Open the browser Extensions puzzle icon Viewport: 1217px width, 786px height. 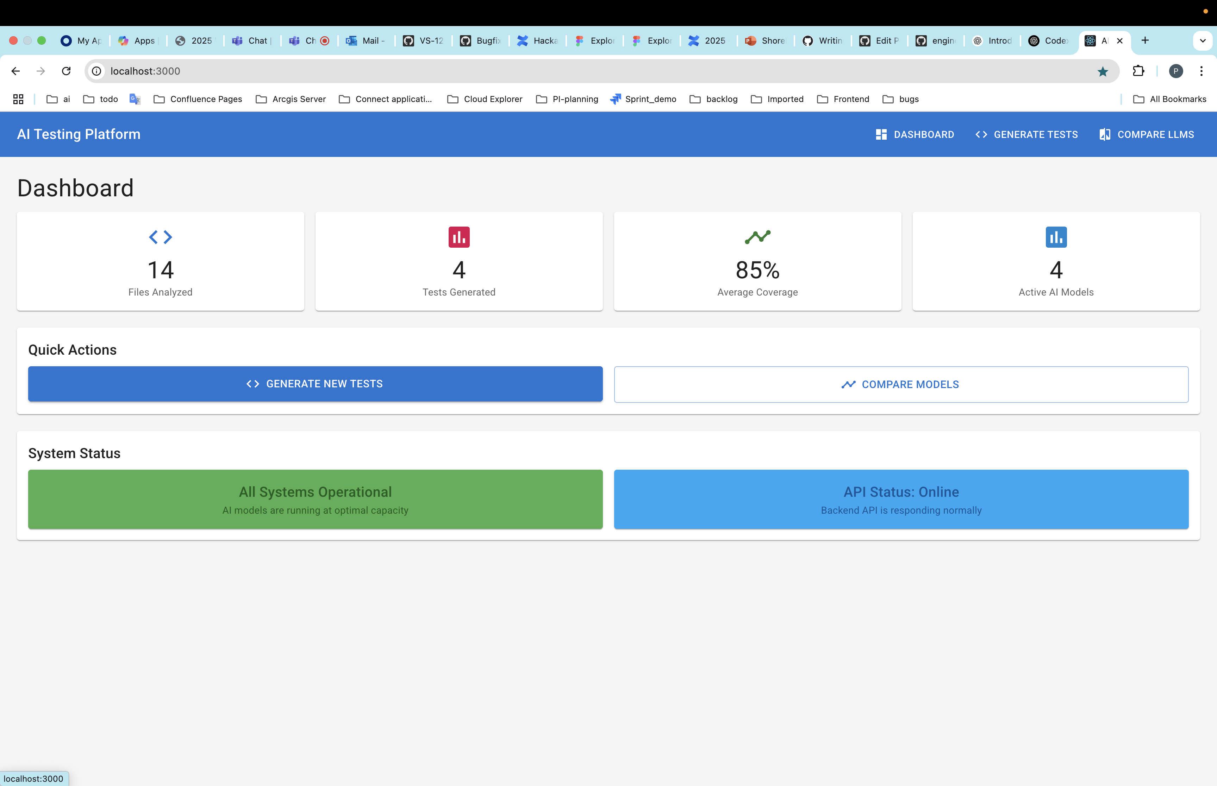(1138, 71)
